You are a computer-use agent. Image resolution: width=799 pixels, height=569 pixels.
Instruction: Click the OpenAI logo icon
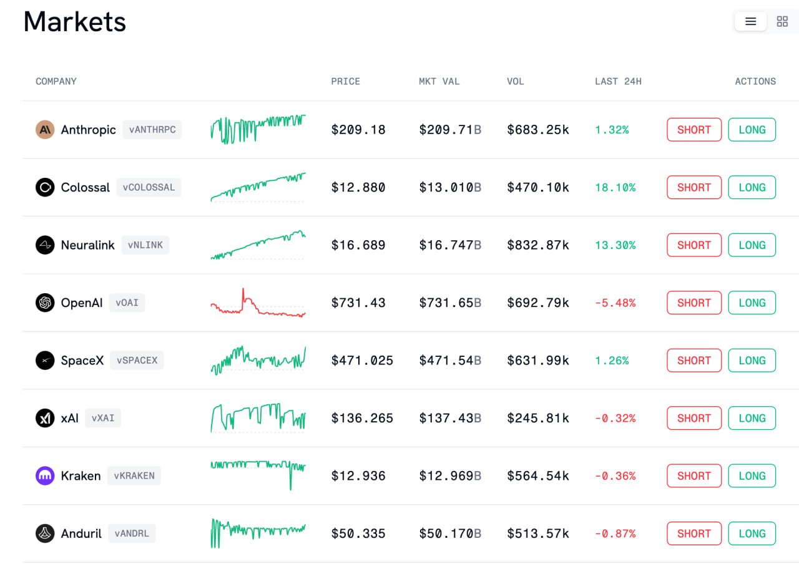[x=45, y=303]
